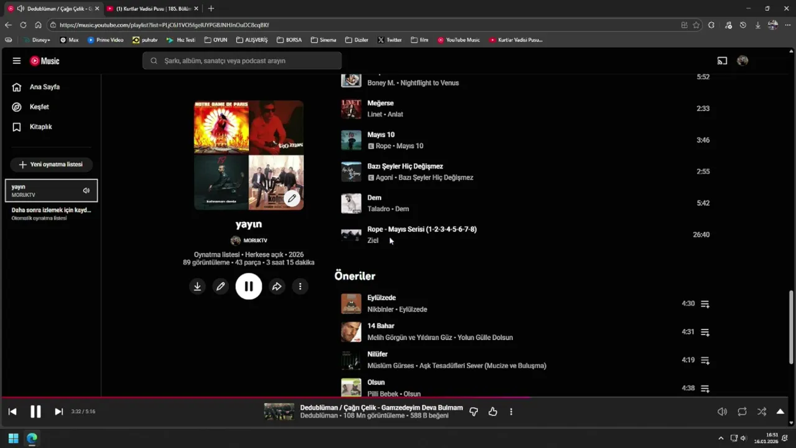Viewport: 796px width, 448px height.
Task: Show hidden system tray icons
Action: (x=721, y=438)
